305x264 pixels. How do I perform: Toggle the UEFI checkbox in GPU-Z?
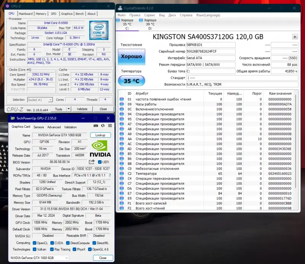point(100,162)
